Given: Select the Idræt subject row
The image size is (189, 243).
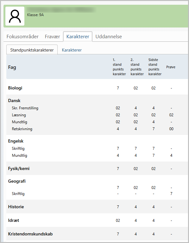Looking at the screenshot, I should pos(97,220).
